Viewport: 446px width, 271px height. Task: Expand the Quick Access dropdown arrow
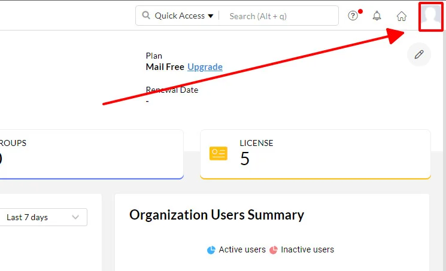click(x=211, y=16)
